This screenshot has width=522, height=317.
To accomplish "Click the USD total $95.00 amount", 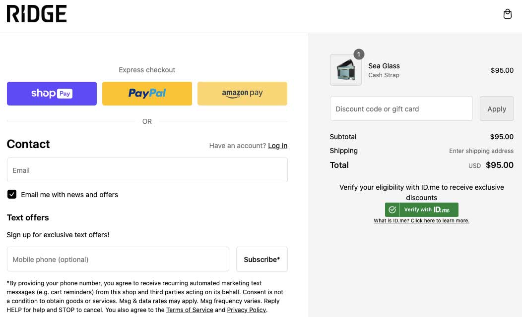I will 499,165.
